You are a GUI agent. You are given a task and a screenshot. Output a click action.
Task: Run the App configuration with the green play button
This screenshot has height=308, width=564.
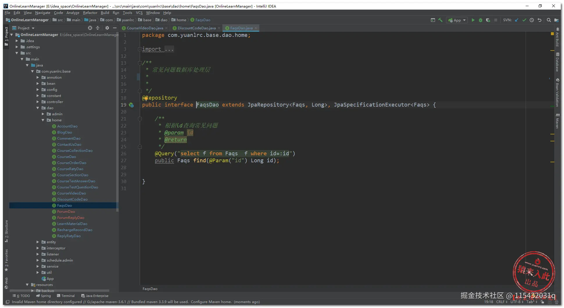tap(473, 20)
